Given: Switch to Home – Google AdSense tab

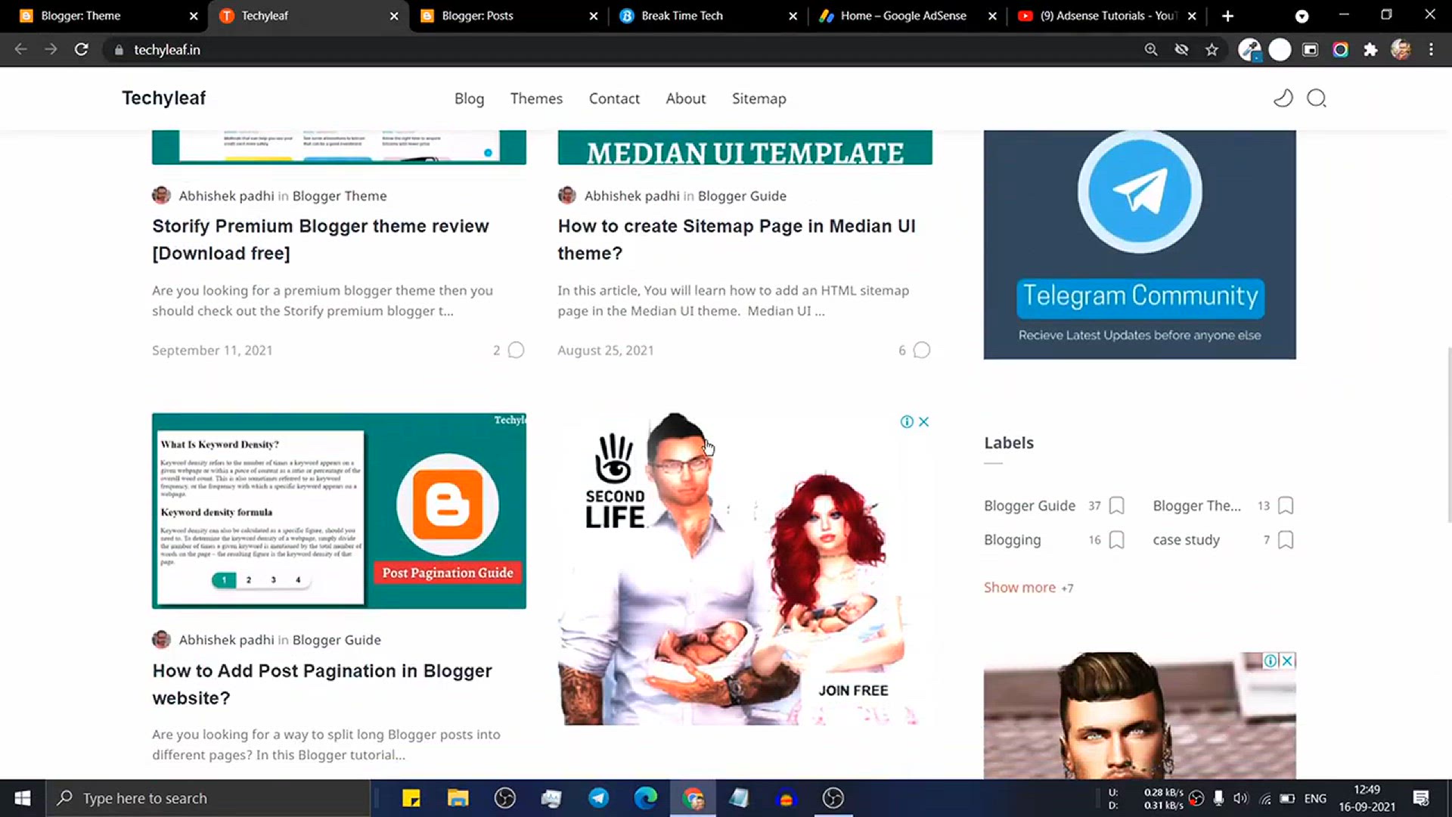Looking at the screenshot, I should (907, 16).
